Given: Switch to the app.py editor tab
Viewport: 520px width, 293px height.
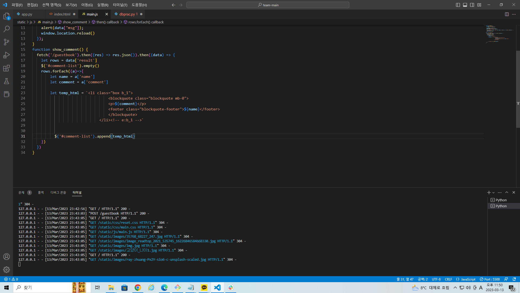Looking at the screenshot, I should pyautogui.click(x=27, y=14).
